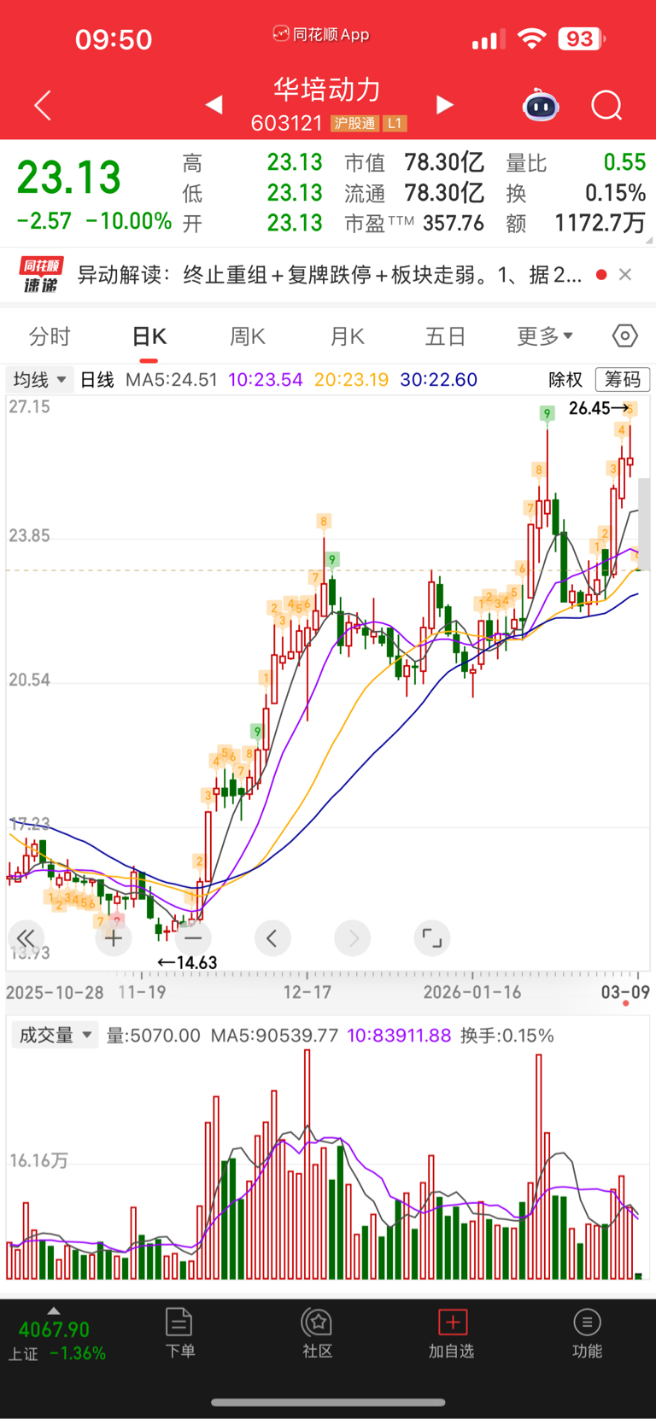Tap the 2025-12-17 date axis label
656x1419 pixels.
[307, 992]
